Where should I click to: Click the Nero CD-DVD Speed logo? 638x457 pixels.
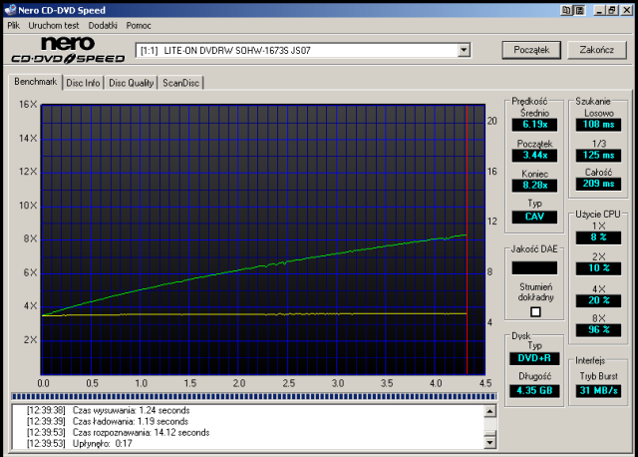click(x=68, y=50)
